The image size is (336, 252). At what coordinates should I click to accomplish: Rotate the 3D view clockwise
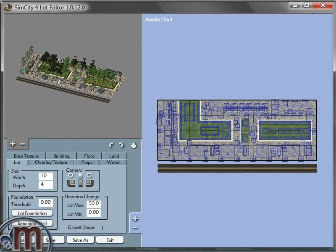121,145
